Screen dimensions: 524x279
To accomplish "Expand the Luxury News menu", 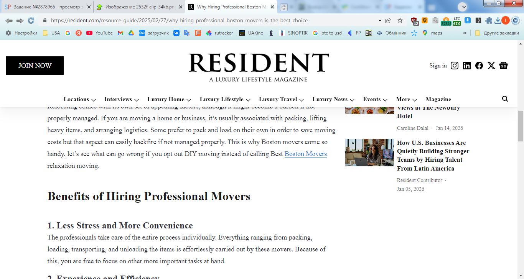I will click(x=333, y=99).
